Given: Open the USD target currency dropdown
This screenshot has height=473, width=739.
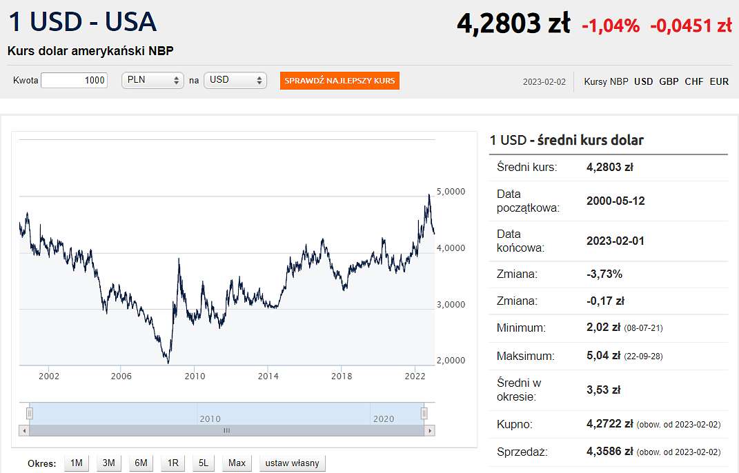Looking at the screenshot, I should click(235, 81).
